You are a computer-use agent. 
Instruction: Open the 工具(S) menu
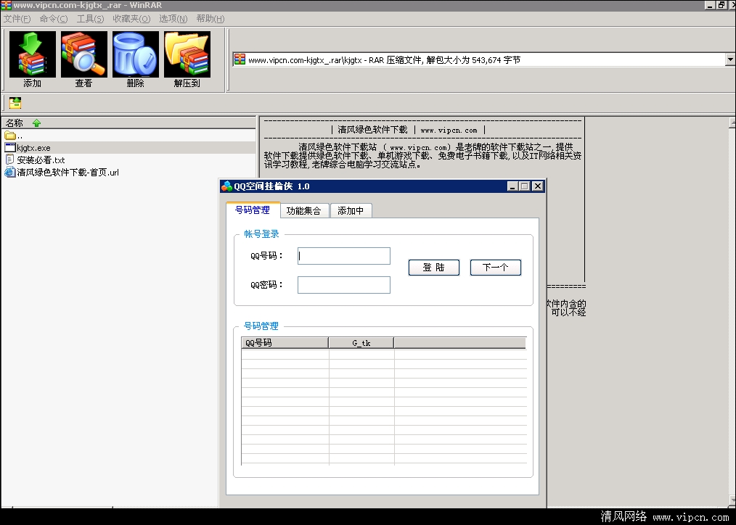point(90,19)
